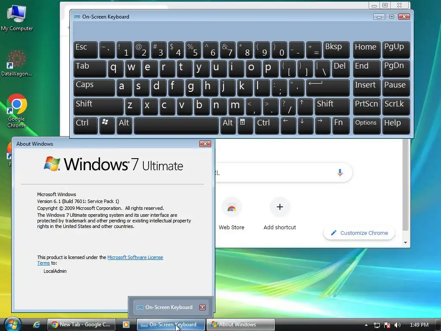Switch to About Windows taskbar button

tap(241, 325)
